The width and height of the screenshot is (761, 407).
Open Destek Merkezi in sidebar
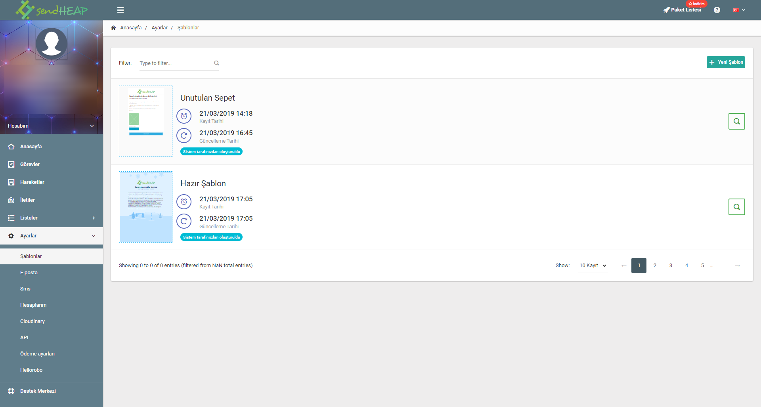click(52, 391)
